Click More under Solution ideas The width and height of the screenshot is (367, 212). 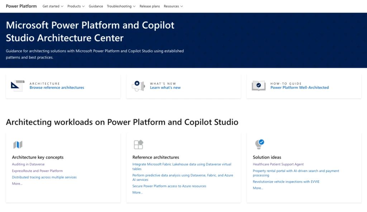(258, 188)
